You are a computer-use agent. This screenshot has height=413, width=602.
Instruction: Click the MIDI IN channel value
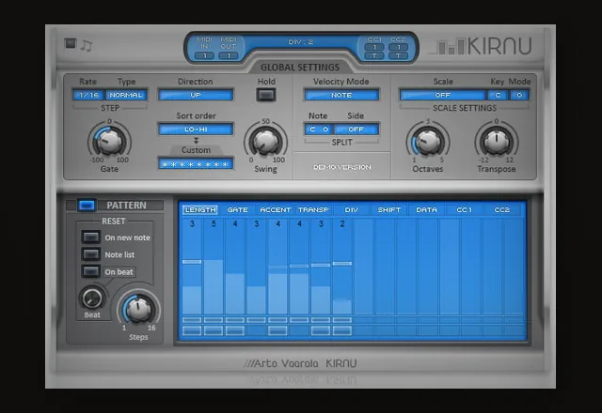[x=205, y=55]
